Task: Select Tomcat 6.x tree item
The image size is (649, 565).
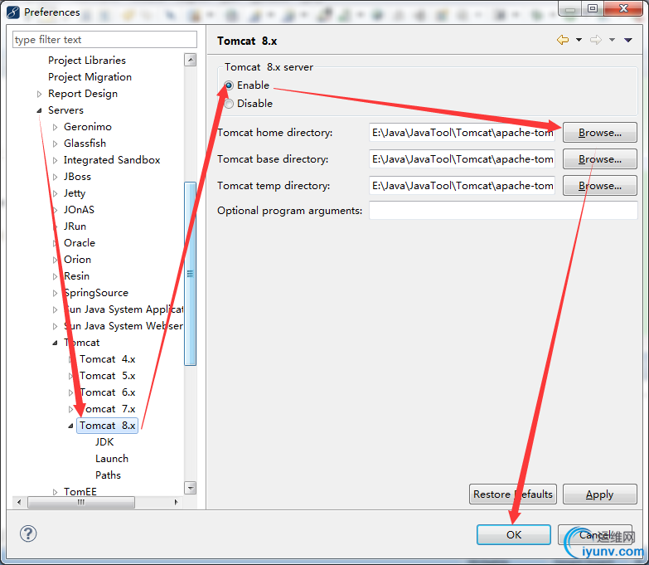Action: (x=108, y=392)
